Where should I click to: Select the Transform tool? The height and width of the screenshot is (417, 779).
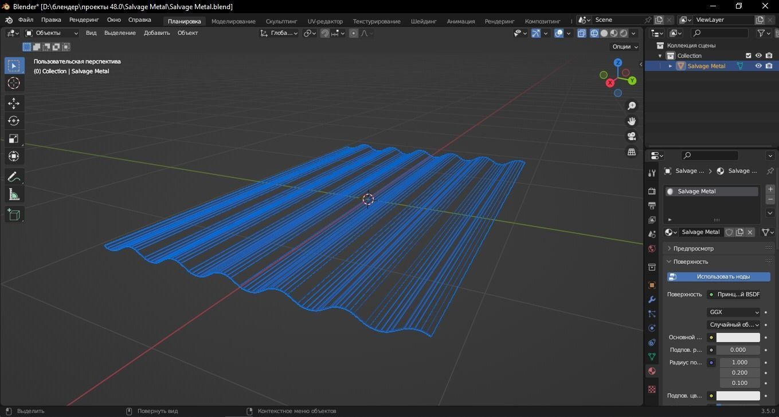pyautogui.click(x=14, y=157)
